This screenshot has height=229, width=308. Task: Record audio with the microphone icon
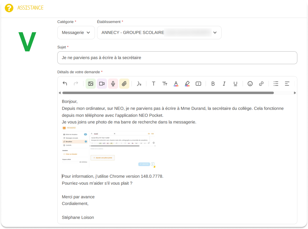113,84
